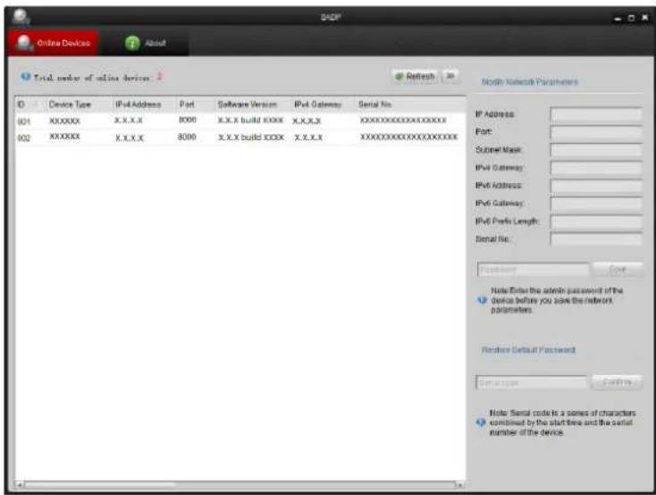Click the port value in row 002
This screenshot has height=495, width=656.
pos(187,137)
